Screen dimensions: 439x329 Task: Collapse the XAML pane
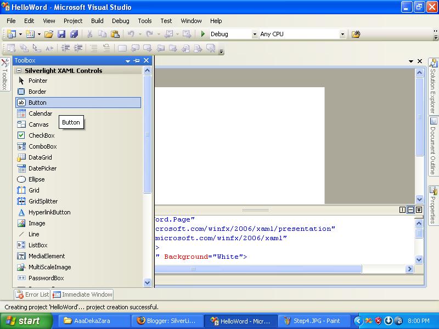(x=419, y=210)
